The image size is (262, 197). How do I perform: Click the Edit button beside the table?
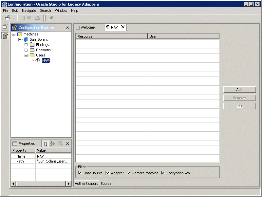[x=239, y=106]
